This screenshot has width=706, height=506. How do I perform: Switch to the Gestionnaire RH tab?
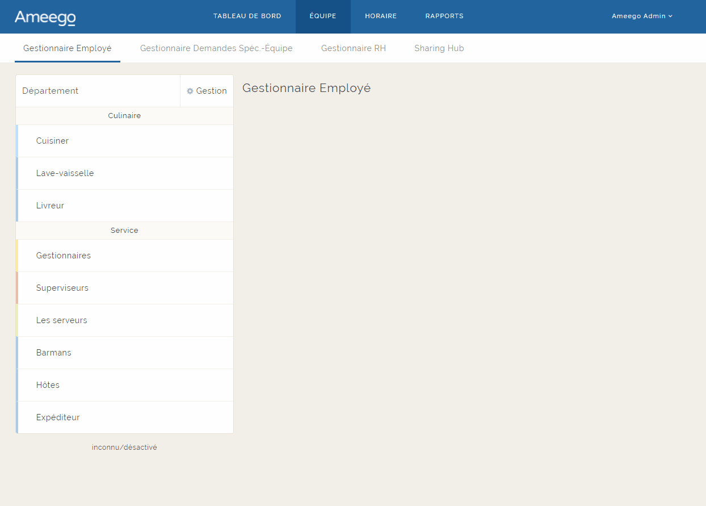pyautogui.click(x=353, y=48)
